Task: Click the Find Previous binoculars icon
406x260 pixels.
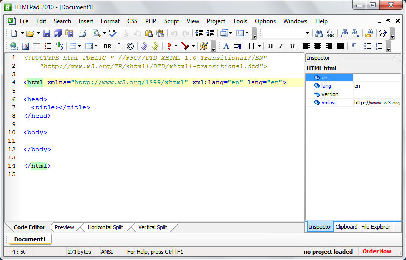Action: click(344, 33)
